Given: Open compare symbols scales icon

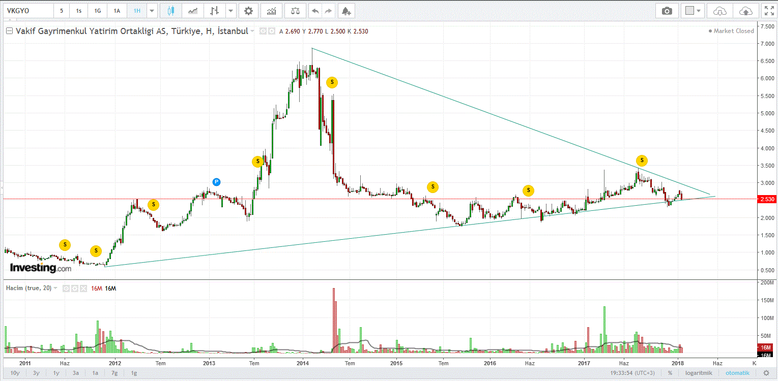Looking at the screenshot, I should pyautogui.click(x=295, y=11).
